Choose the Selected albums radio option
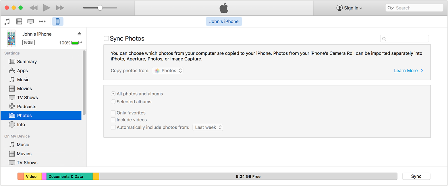Image resolution: width=448 pixels, height=186 pixels. tap(113, 102)
